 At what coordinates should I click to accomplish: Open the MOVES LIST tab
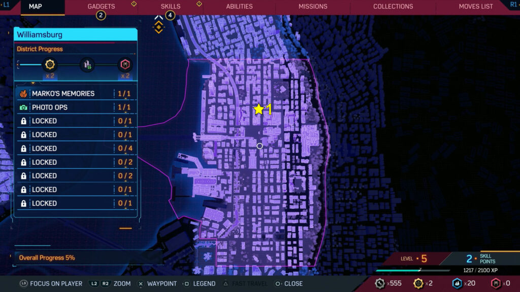(x=475, y=6)
